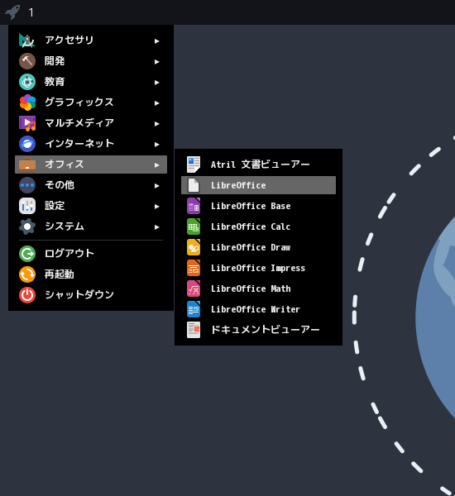This screenshot has height=496, width=455.
Task: Launch the highlighted LibreOffice label
Action: click(x=238, y=185)
